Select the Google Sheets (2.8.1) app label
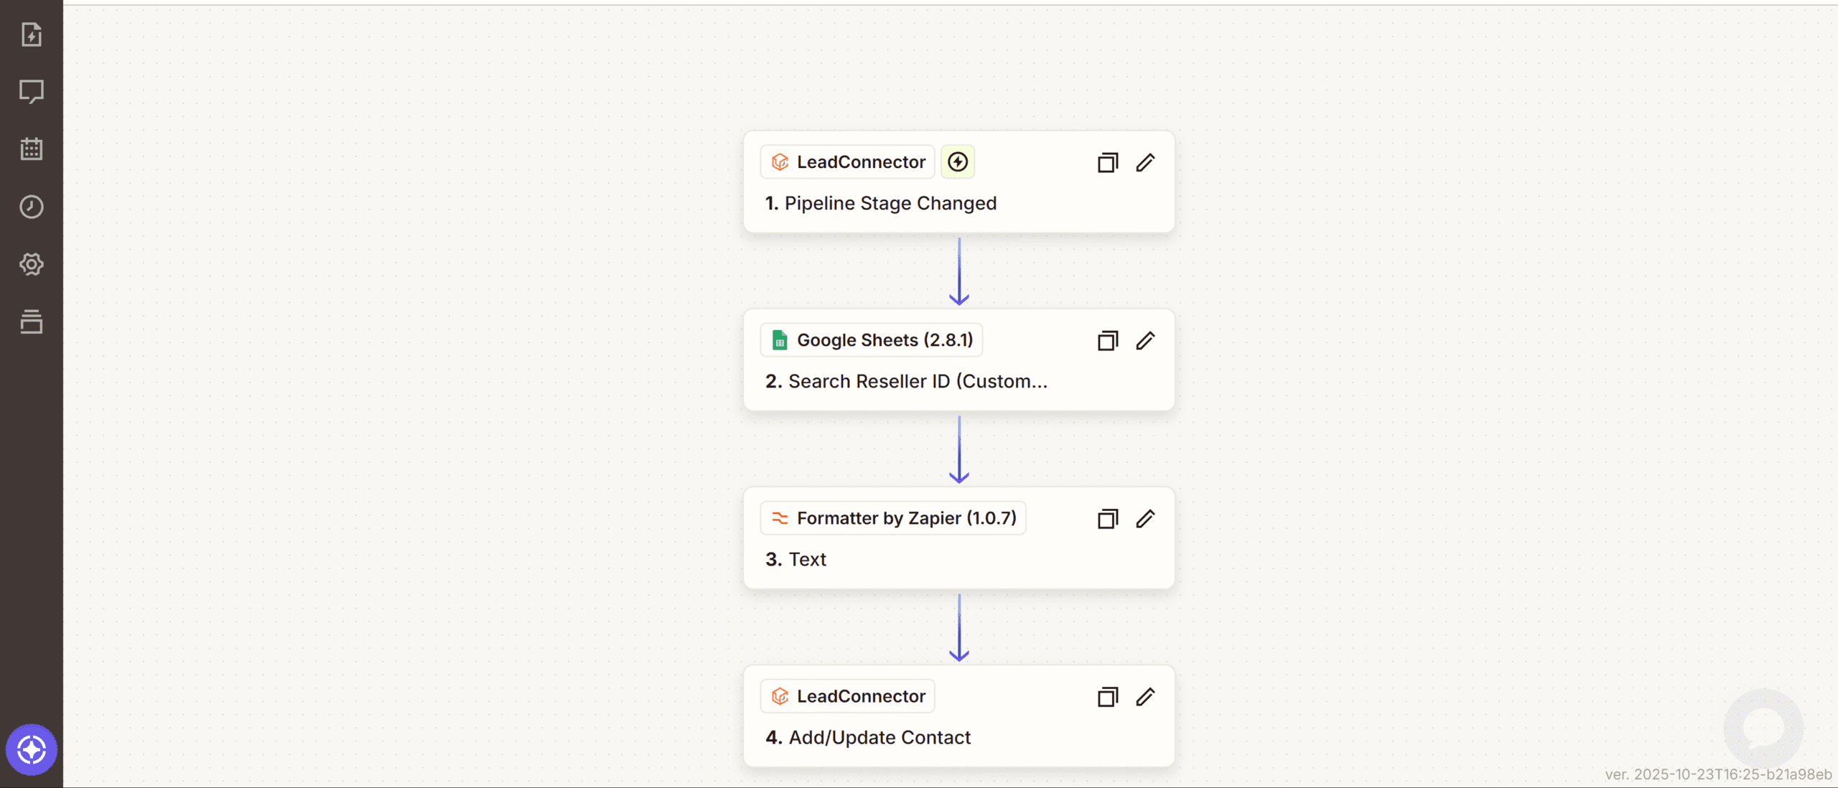Image resolution: width=1838 pixels, height=788 pixels. (872, 340)
